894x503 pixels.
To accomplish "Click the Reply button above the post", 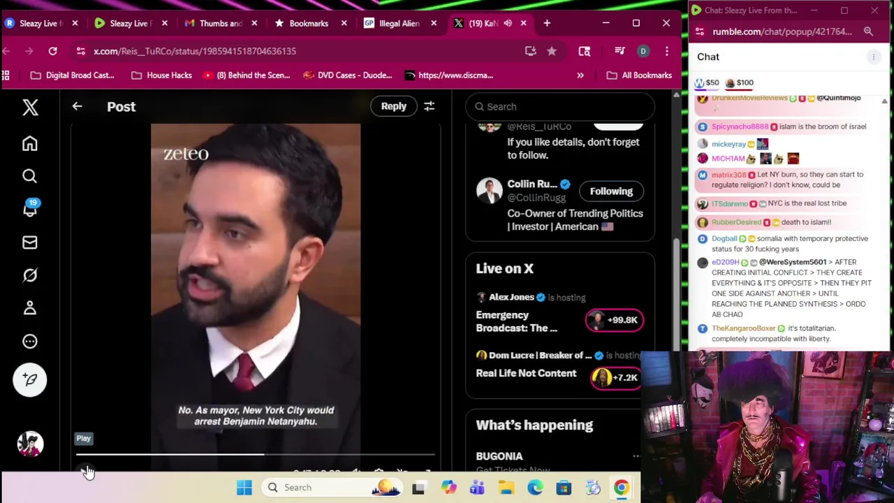I will coord(393,106).
